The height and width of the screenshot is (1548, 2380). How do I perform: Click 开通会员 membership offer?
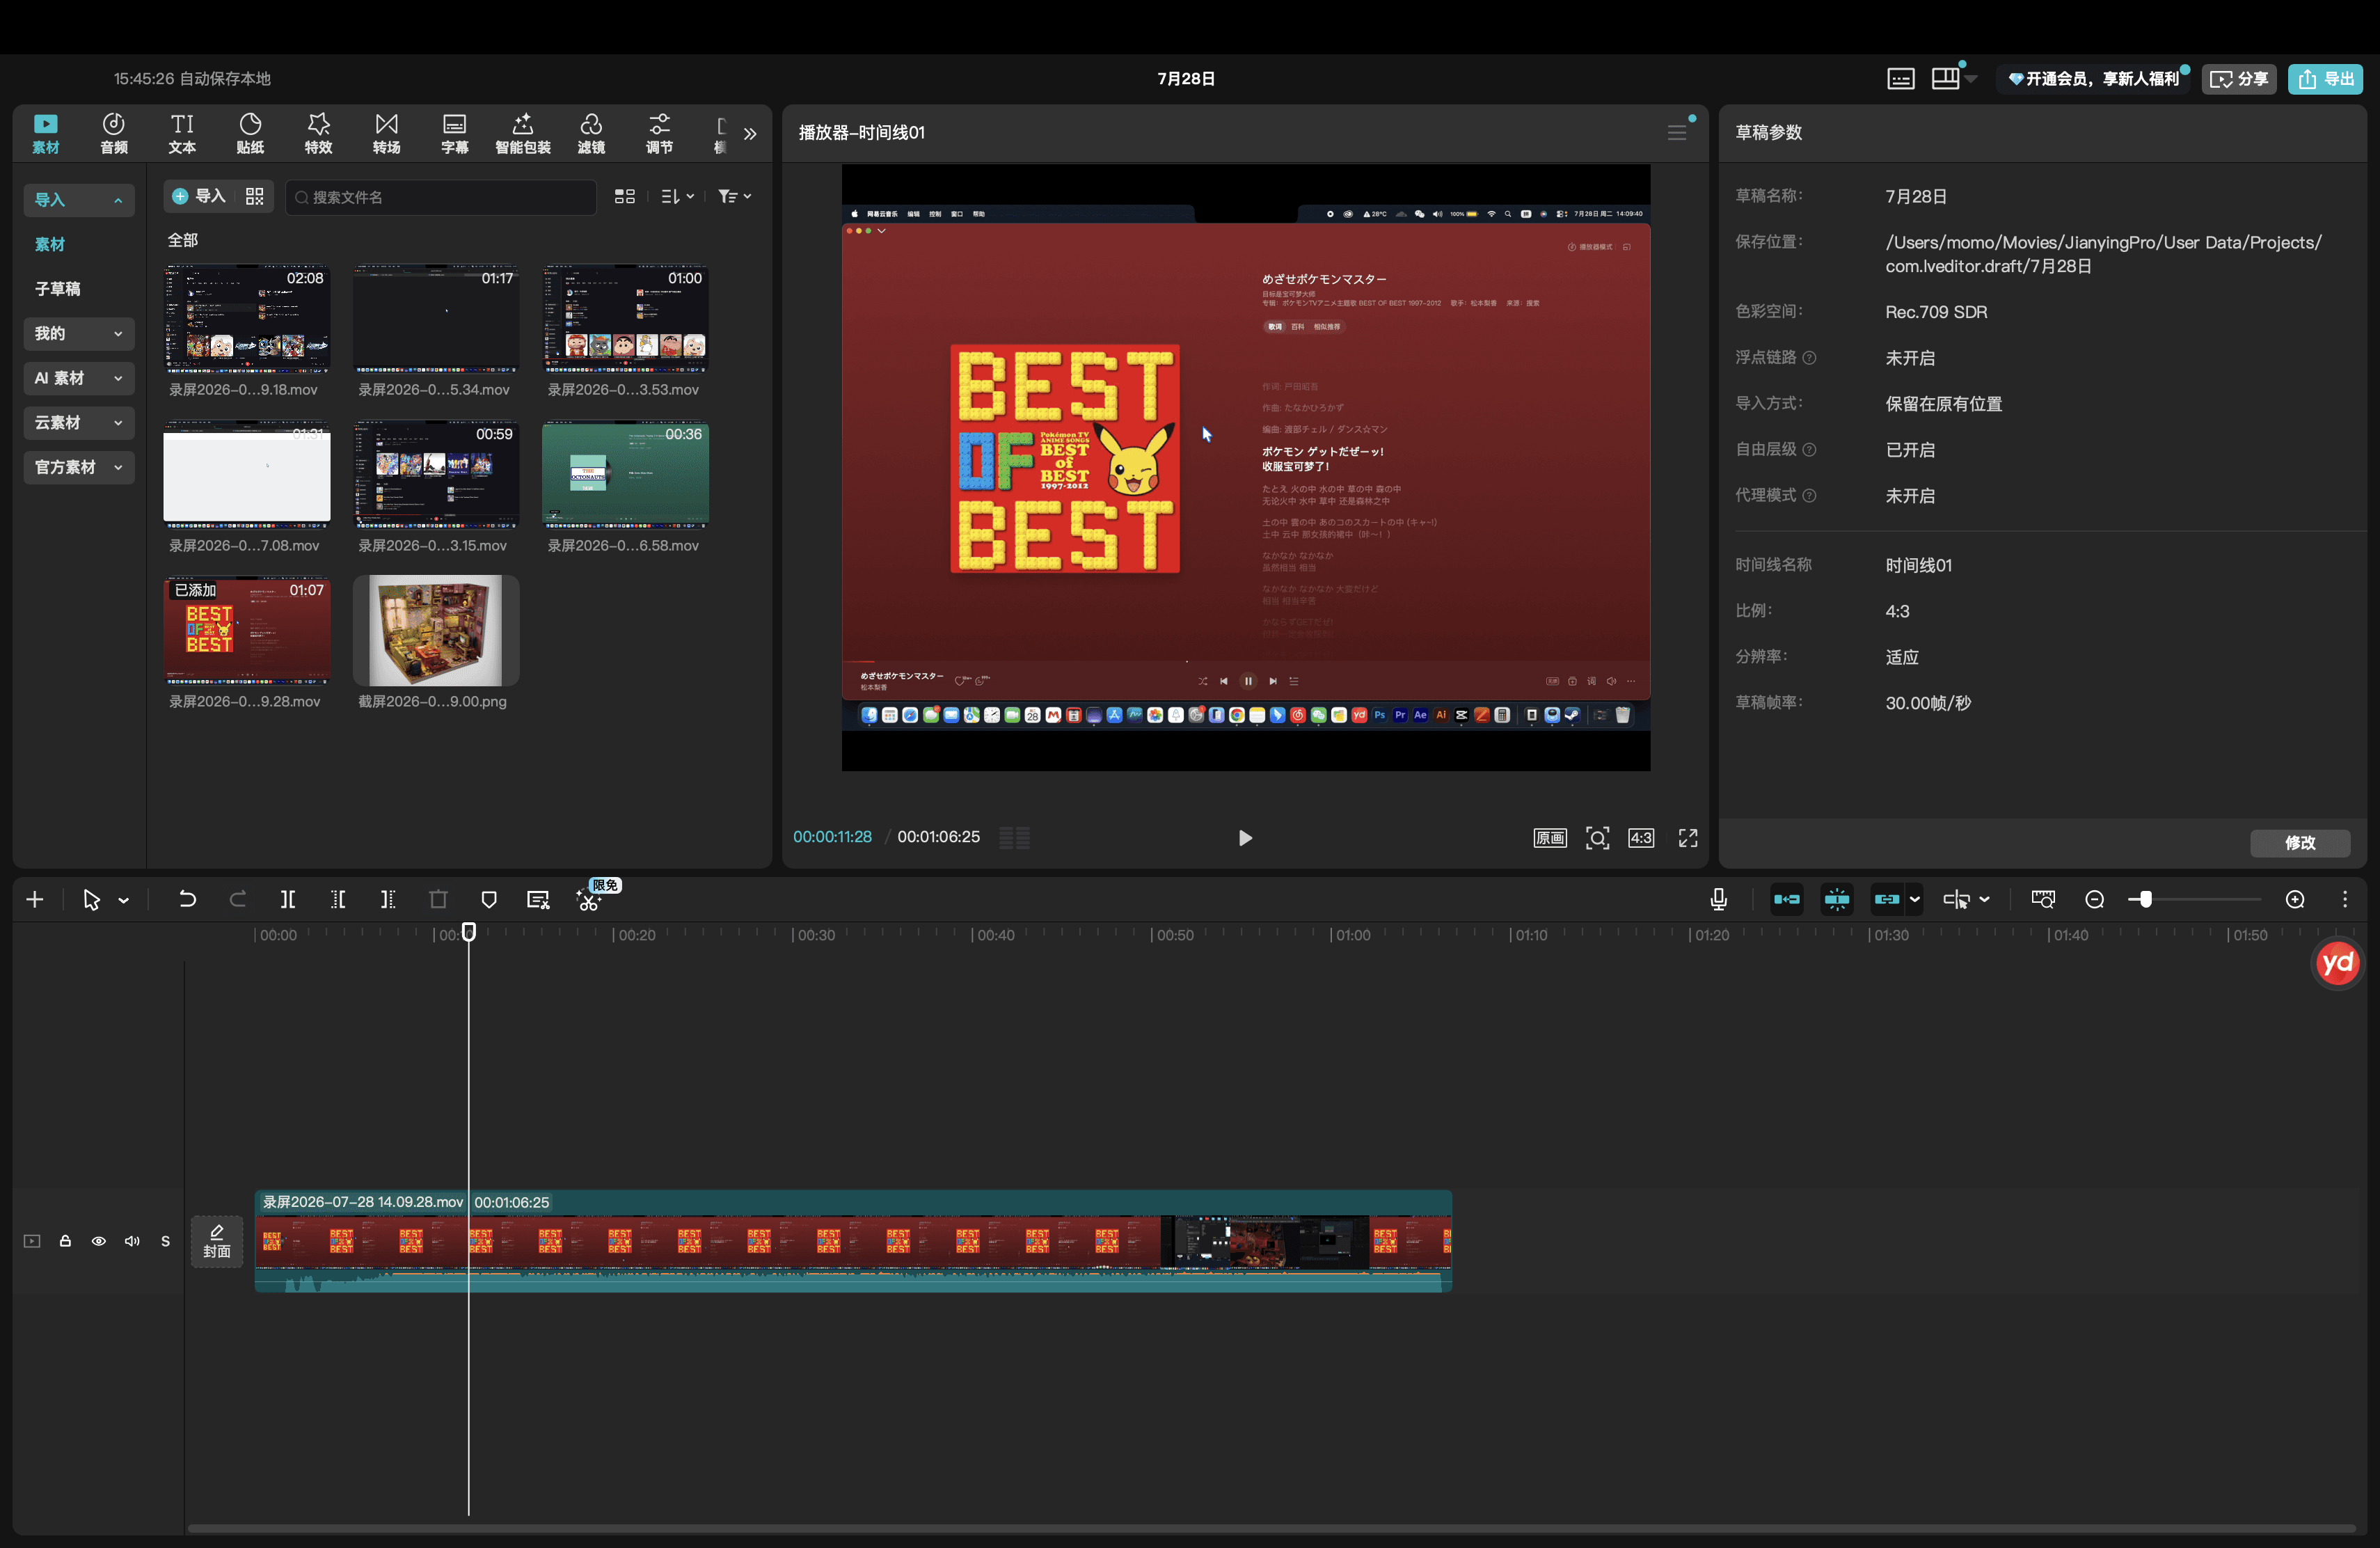click(2094, 79)
